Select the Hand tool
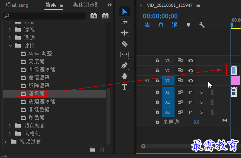The width and height of the screenshot is (241, 158). pos(125,76)
